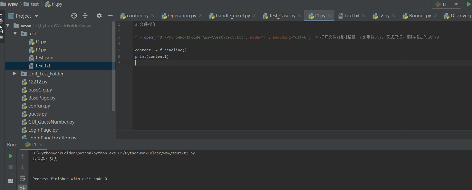This screenshot has width=472, height=190.
Task: Click test in the breadcrumb bar
Action: pyautogui.click(x=31, y=4)
